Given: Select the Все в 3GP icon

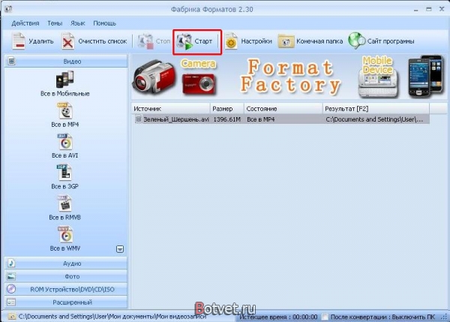Looking at the screenshot, I should (64, 173).
